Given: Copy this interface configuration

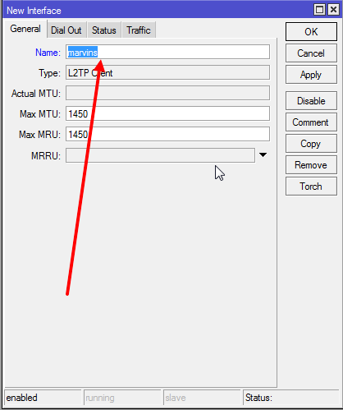Looking at the screenshot, I should point(311,144).
